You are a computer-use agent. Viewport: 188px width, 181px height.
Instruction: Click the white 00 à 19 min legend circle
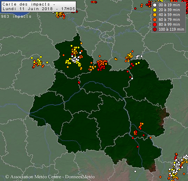click(x=155, y=5)
